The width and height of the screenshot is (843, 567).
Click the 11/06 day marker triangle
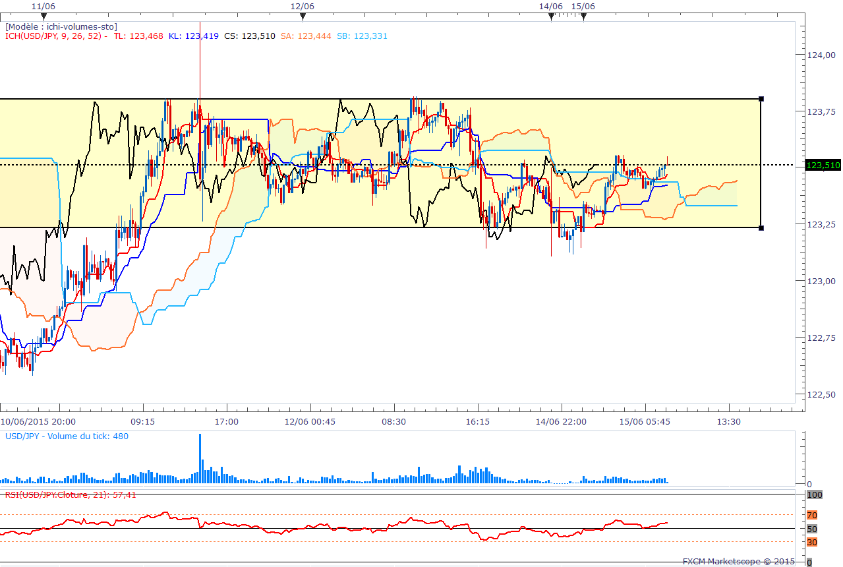coord(43,16)
